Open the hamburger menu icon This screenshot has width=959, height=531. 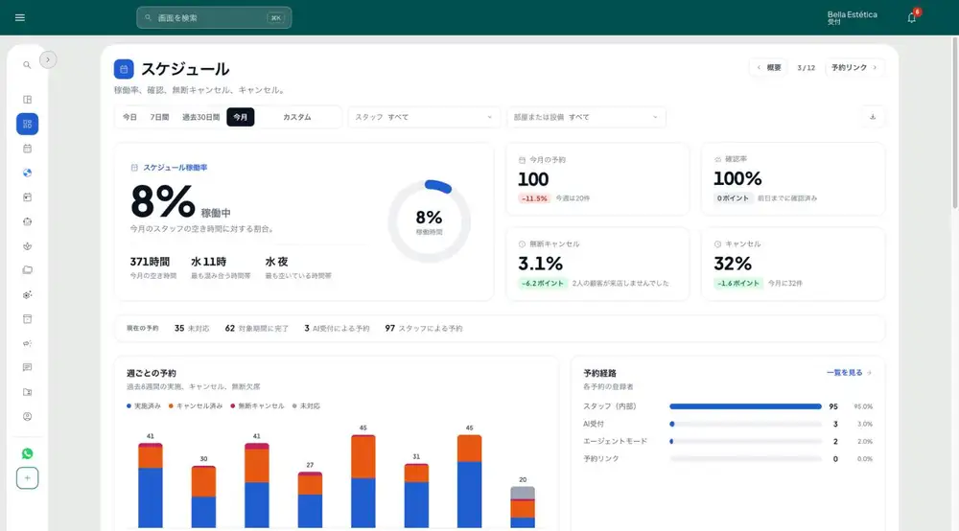coord(19,17)
